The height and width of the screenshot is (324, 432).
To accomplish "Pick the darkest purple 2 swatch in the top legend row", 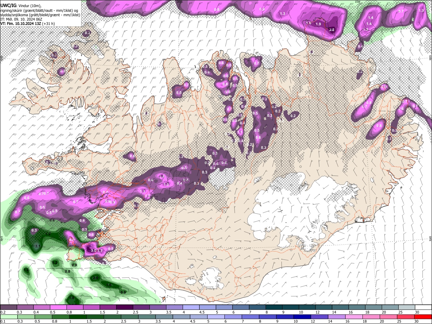I will 125,307.
